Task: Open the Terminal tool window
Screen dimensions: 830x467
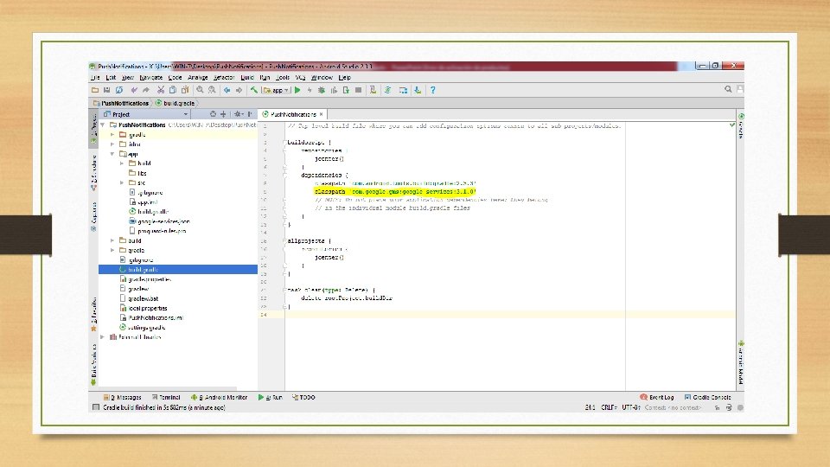Action: tap(166, 397)
